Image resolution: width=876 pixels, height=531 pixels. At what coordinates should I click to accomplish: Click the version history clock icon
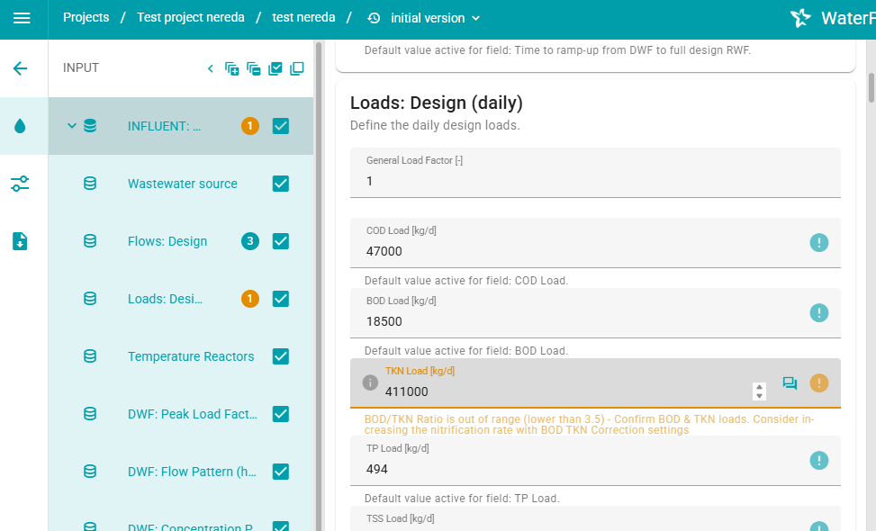click(374, 18)
